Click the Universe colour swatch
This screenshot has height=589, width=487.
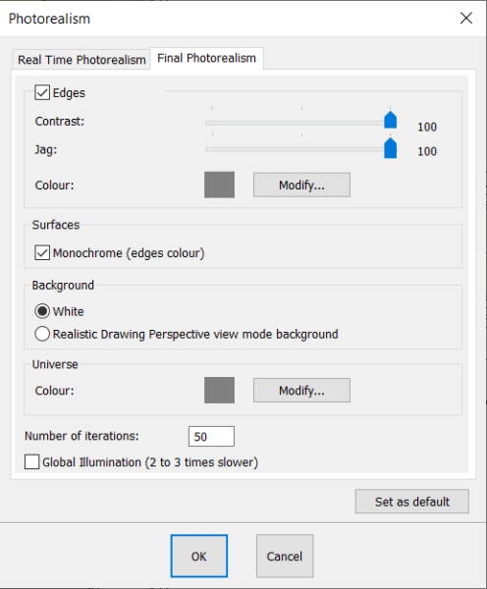220,391
